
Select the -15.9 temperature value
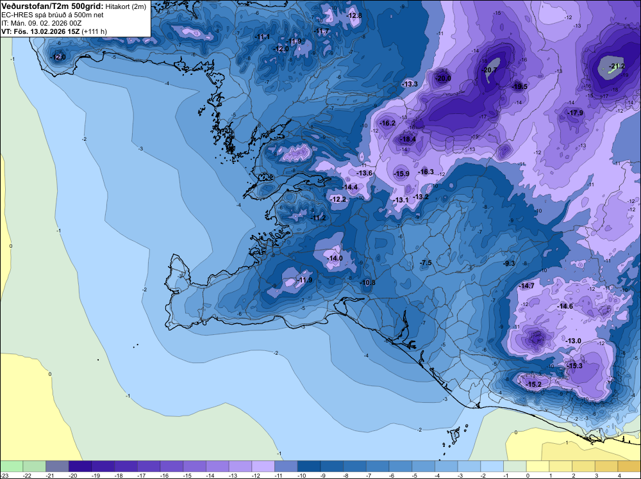tap(402, 174)
